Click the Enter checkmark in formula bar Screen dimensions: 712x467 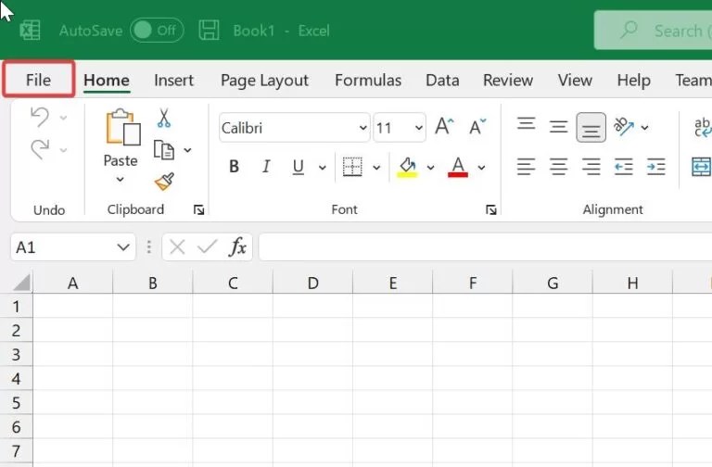point(207,247)
